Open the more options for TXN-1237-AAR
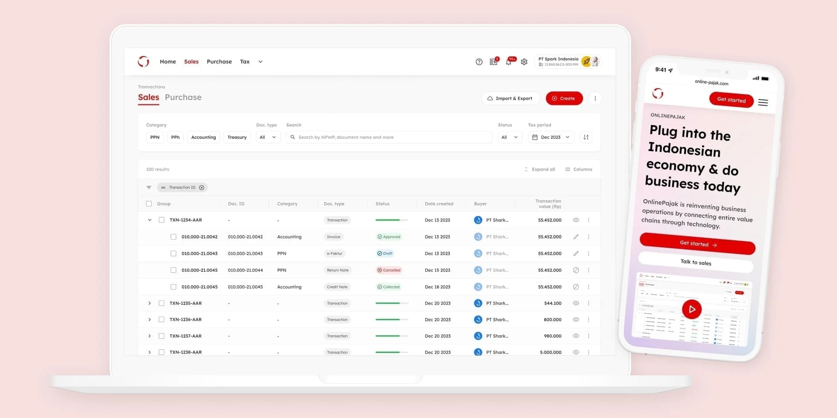The height and width of the screenshot is (418, 837). [x=589, y=336]
